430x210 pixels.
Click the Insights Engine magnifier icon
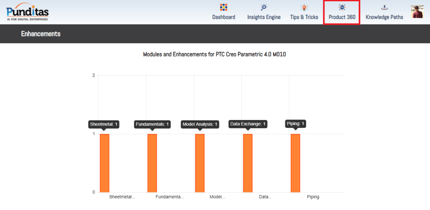tap(264, 7)
